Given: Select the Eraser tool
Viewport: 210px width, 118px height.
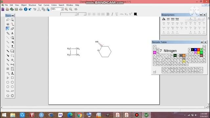Looking at the screenshot, I should (x=12, y=29).
